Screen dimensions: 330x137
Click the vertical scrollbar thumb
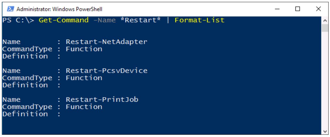pyautogui.click(x=324, y=28)
